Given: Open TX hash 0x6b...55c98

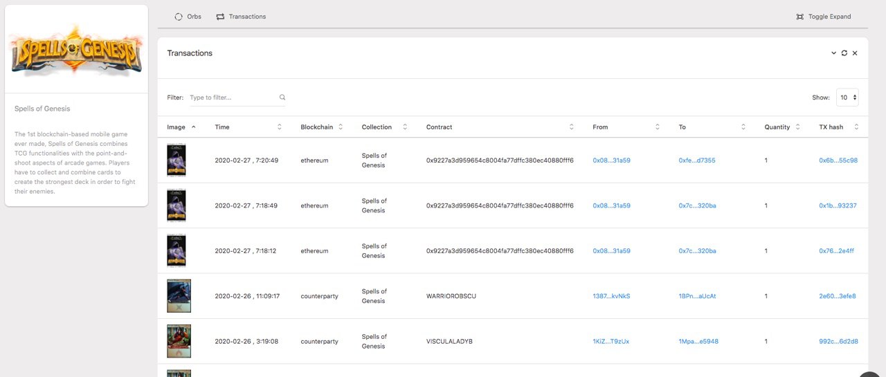Looking at the screenshot, I should click(838, 160).
